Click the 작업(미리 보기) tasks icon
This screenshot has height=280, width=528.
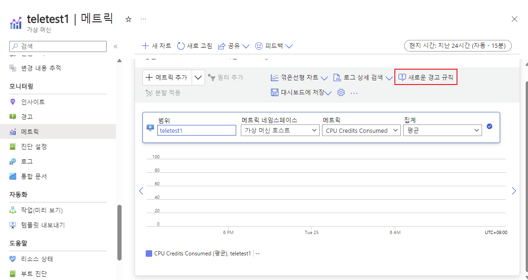tap(13, 210)
